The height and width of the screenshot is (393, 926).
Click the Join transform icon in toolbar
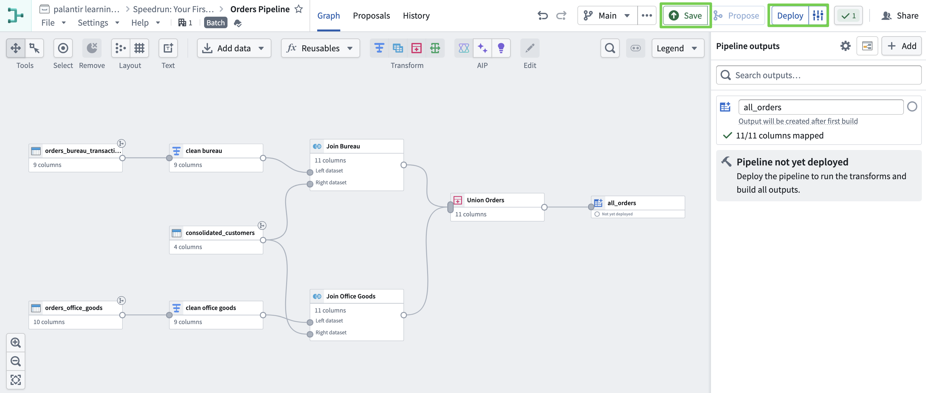tap(398, 48)
